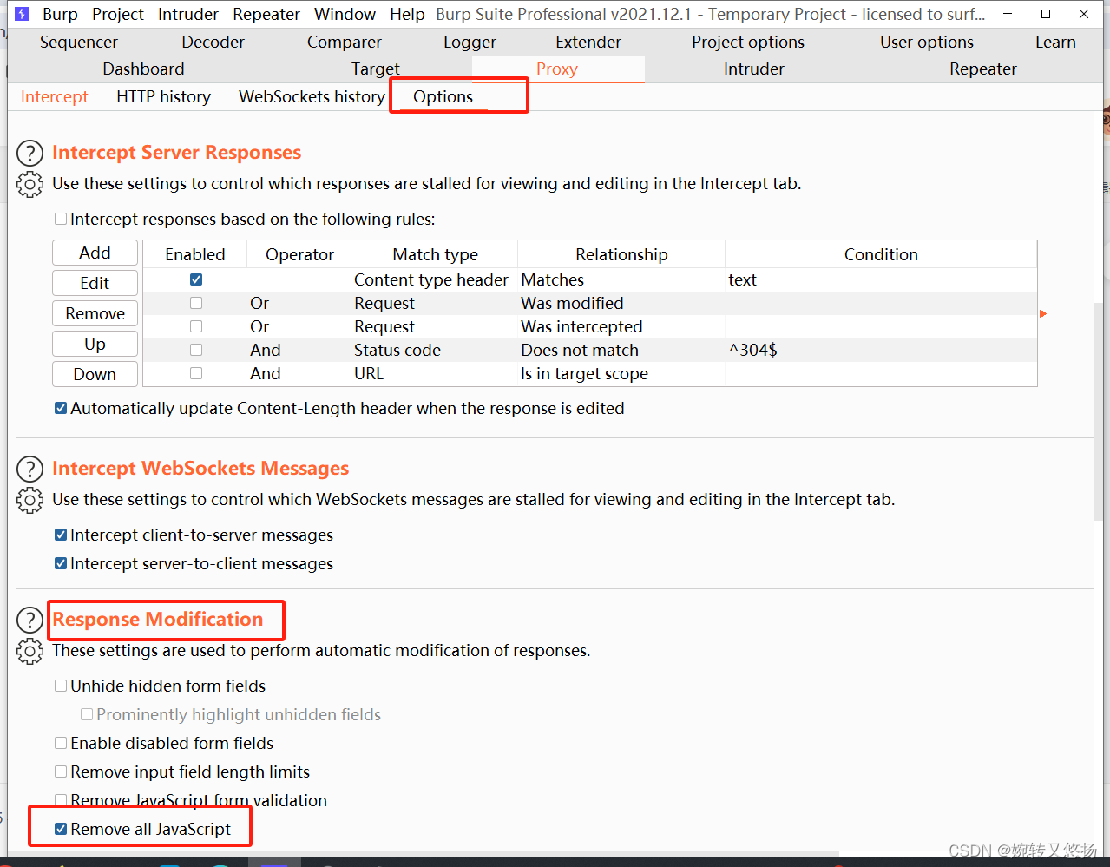Open settings gear for Intercept Server Responses
This screenshot has width=1110, height=867.
pos(30,184)
